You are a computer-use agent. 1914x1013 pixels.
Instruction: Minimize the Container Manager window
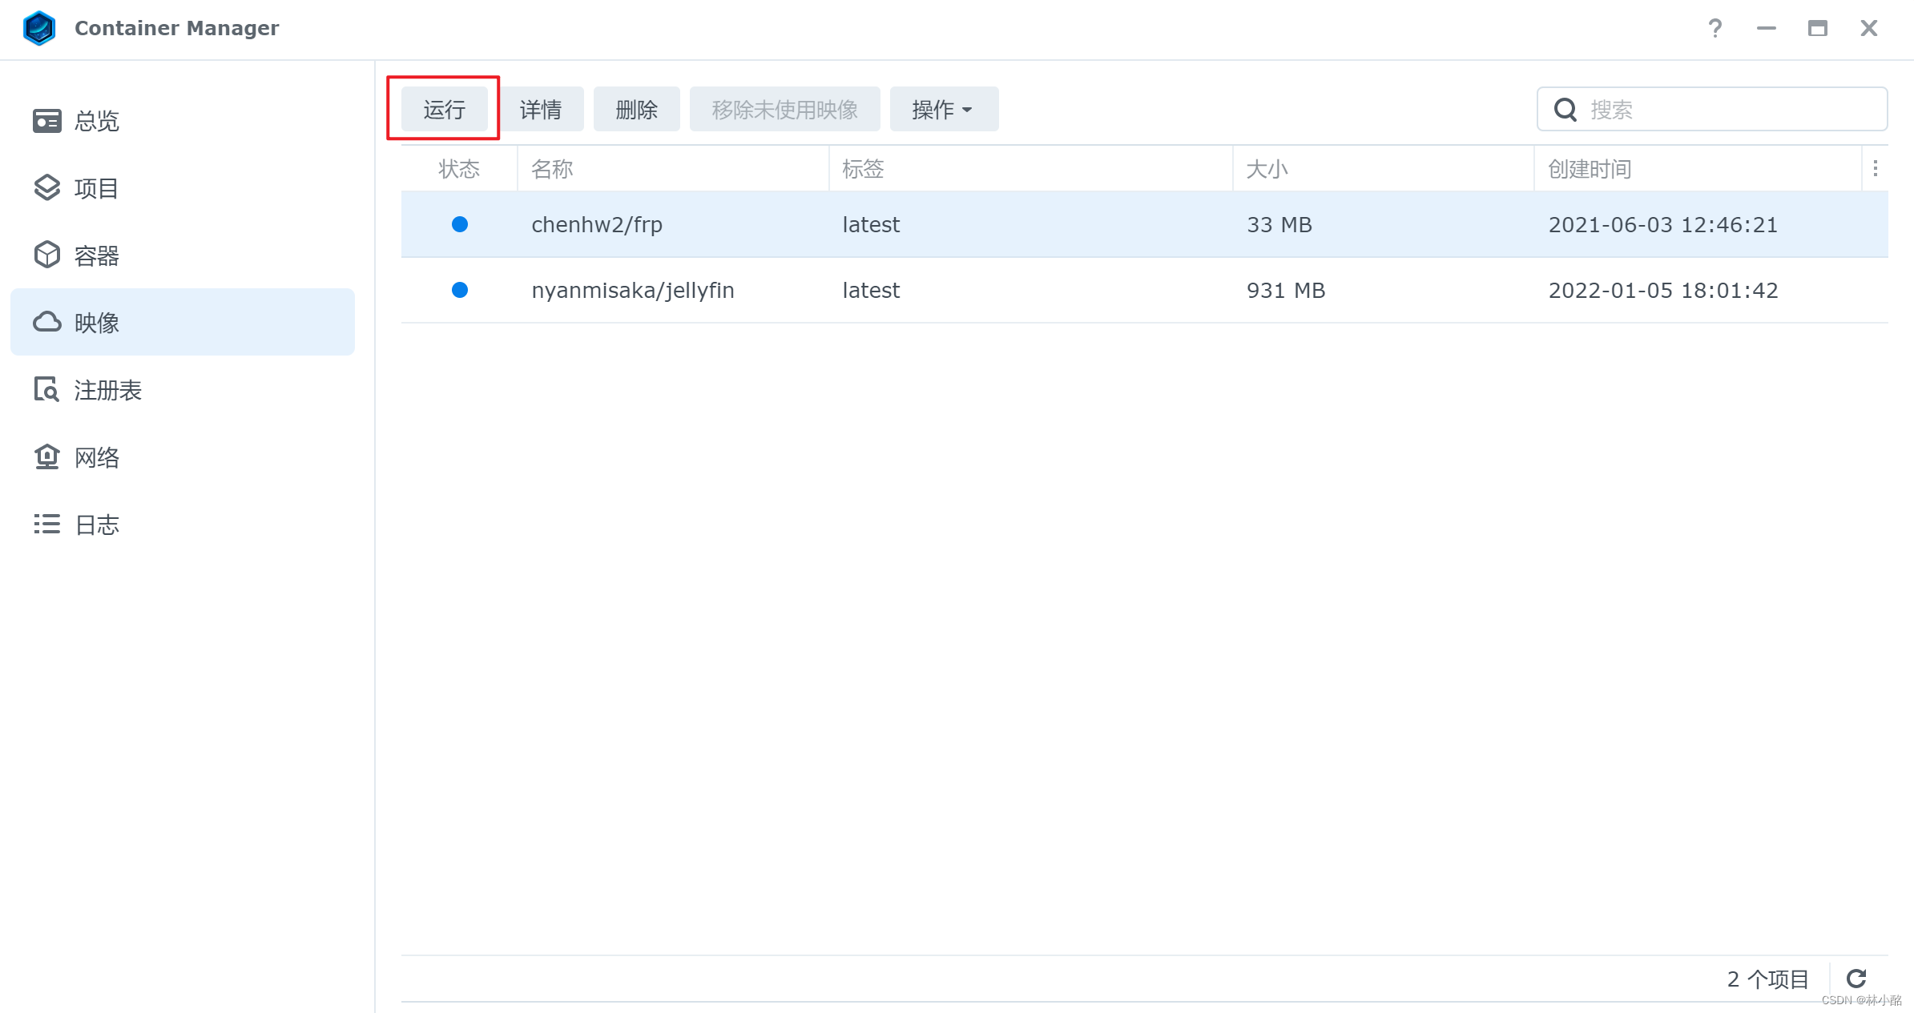click(x=1767, y=28)
